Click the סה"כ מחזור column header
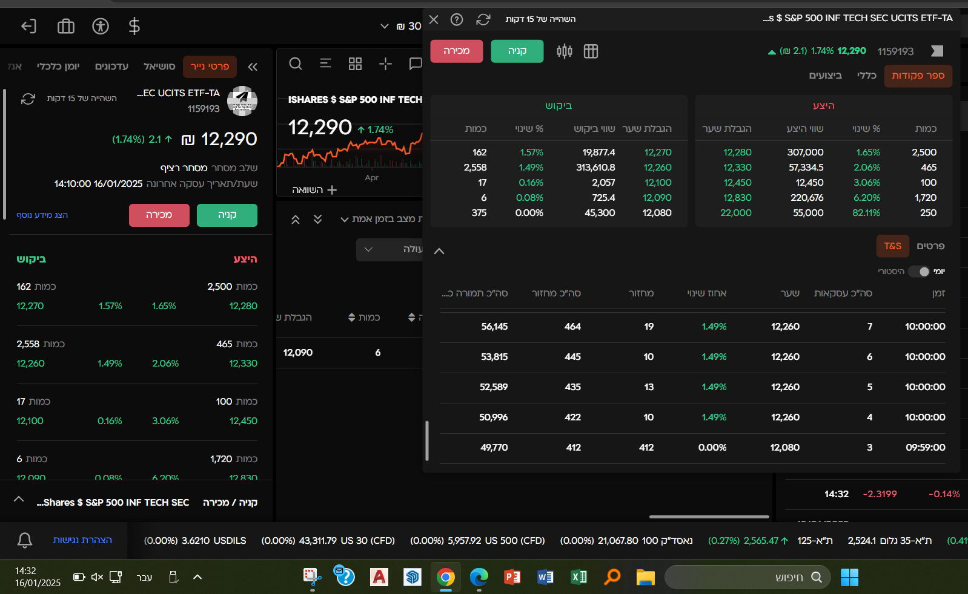This screenshot has height=594, width=968. (x=556, y=293)
